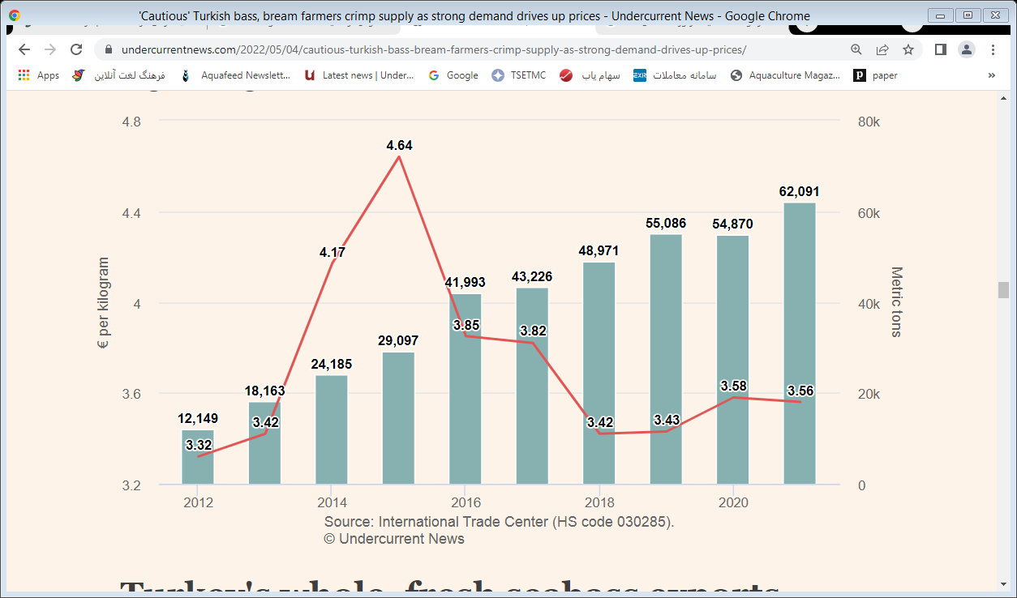Click the 2017 bar labeled 43,226
The image size is (1017, 598).
coord(532,387)
